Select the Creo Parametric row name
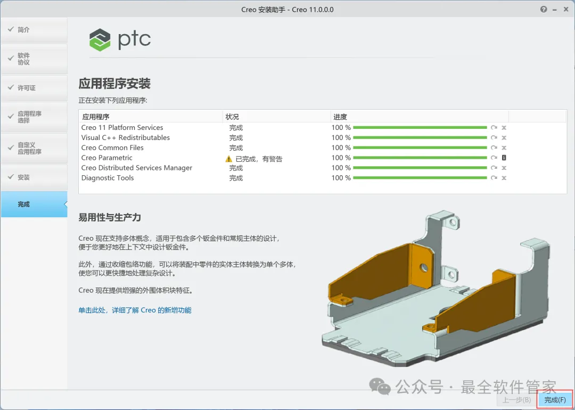The image size is (575, 410). 106,158
